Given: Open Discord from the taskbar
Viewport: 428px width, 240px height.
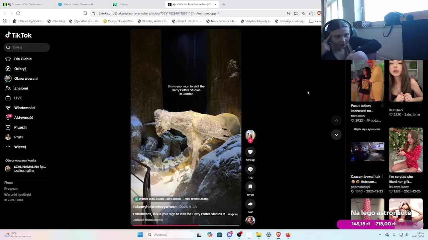Looking at the screenshot, I should coord(229,235).
